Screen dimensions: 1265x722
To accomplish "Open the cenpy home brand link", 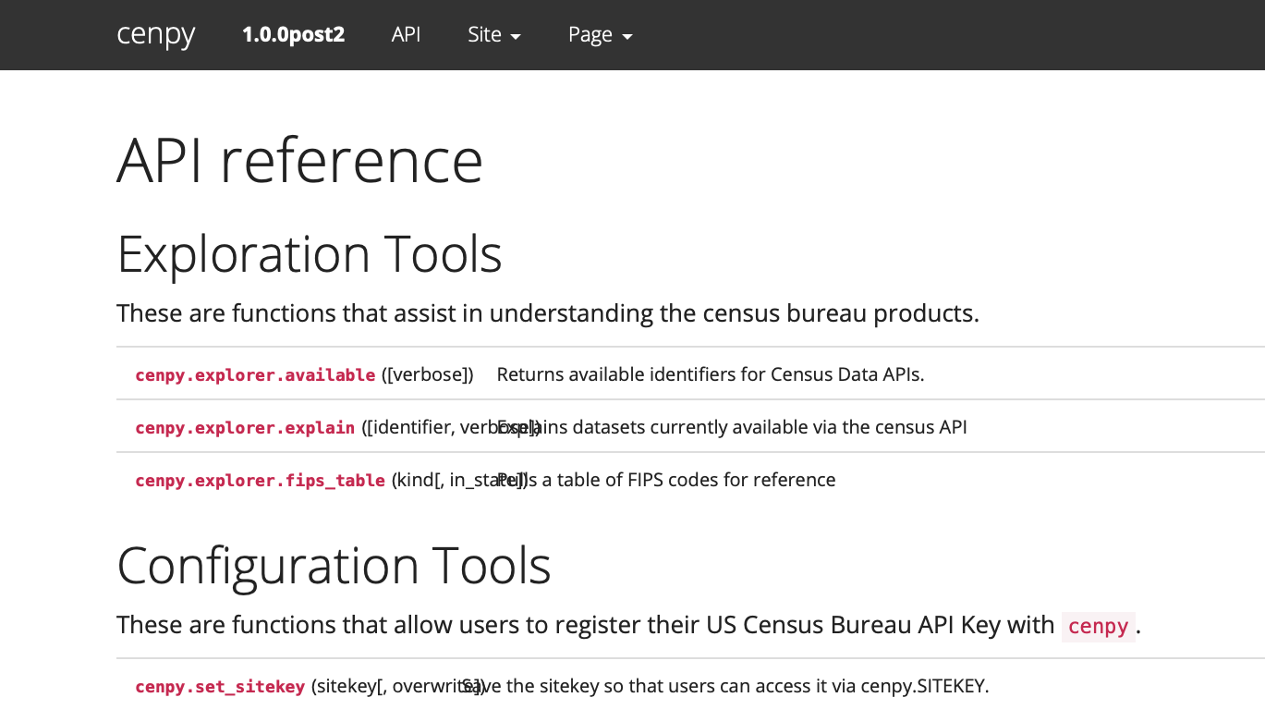I will tap(156, 35).
